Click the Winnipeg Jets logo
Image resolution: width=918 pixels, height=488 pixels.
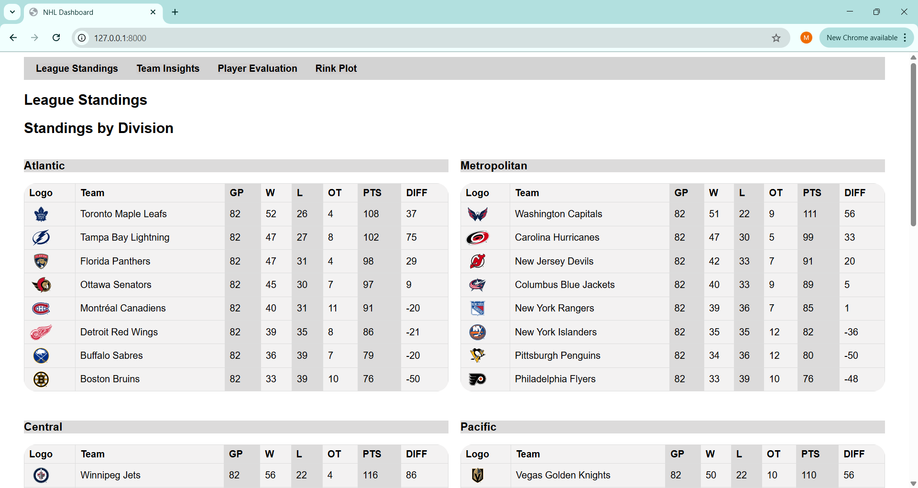41,475
